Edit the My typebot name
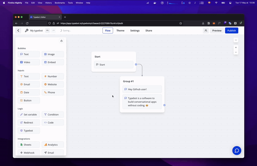 click(x=36, y=31)
